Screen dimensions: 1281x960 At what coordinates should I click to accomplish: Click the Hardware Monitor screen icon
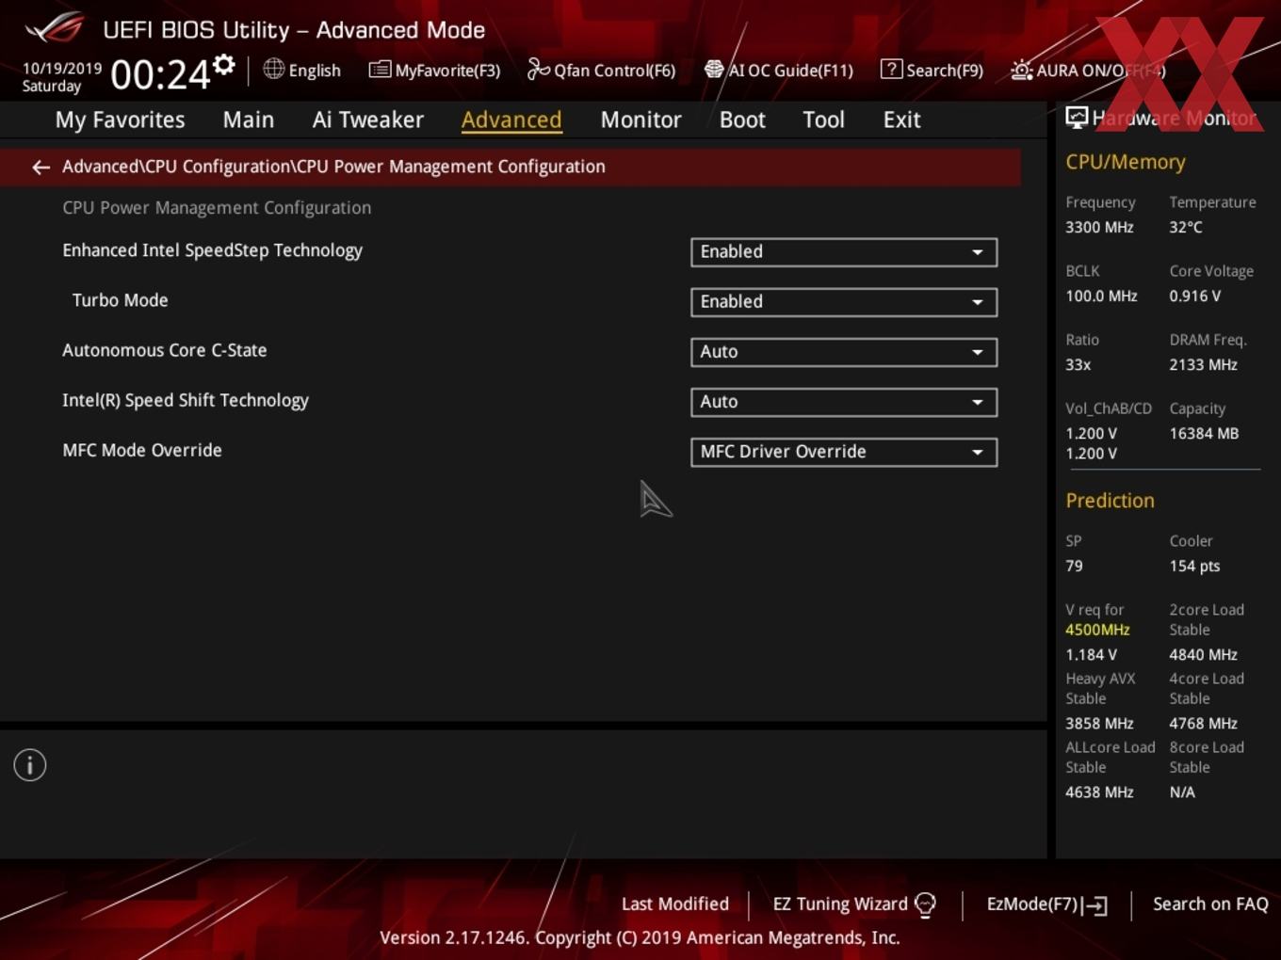1077,118
